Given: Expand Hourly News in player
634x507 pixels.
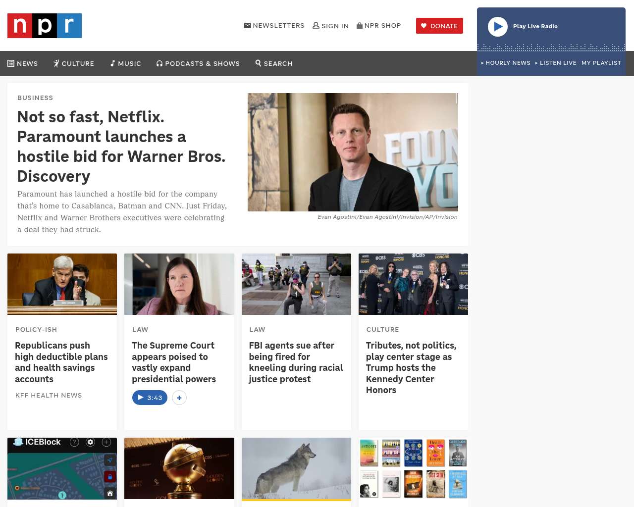Looking at the screenshot, I should [x=506, y=63].
